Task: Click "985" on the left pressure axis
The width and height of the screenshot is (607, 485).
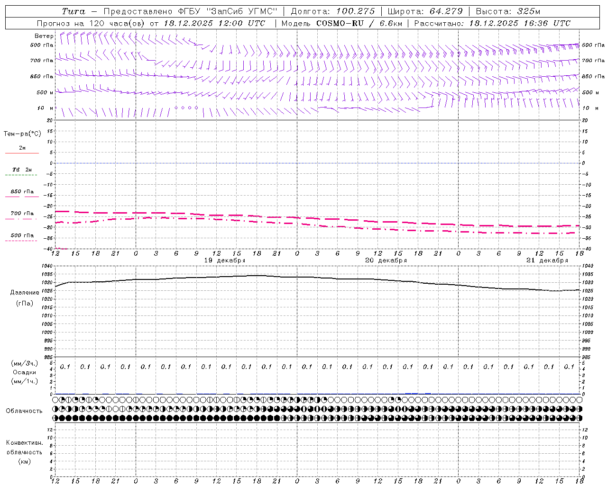Action: [x=48, y=357]
